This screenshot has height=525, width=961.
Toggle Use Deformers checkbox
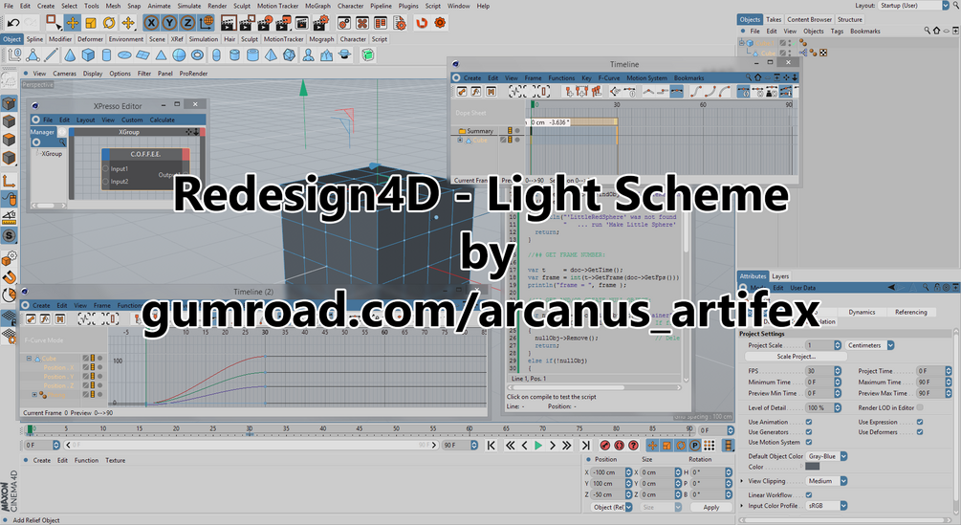[x=920, y=432]
